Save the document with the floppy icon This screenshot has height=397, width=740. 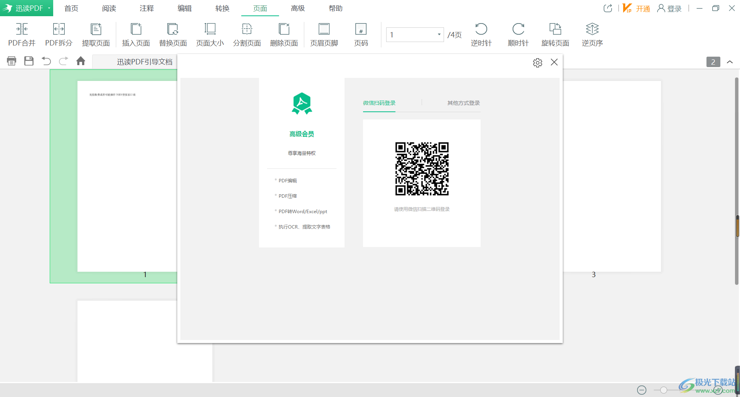[29, 61]
